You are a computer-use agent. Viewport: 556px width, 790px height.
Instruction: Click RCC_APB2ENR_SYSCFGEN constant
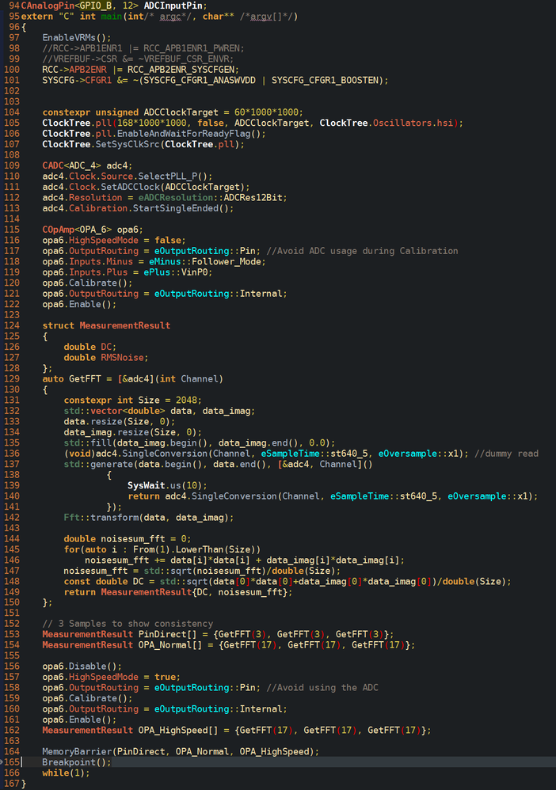pyautogui.click(x=181, y=70)
